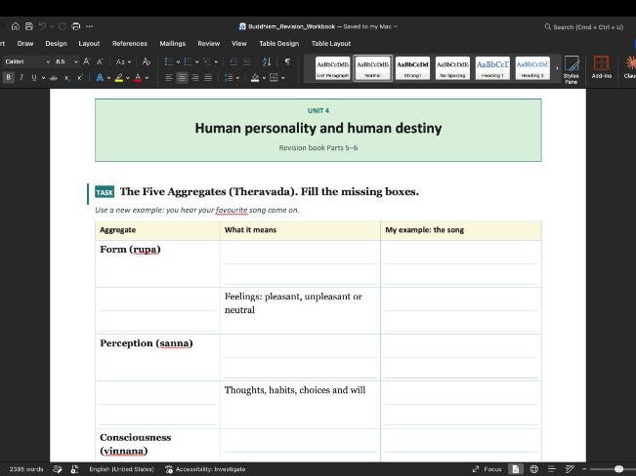Open document title saved location dropdown

(396, 26)
